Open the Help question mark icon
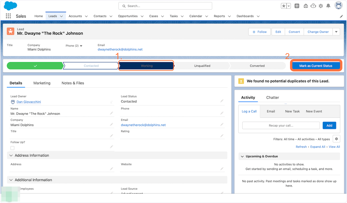The height and width of the screenshot is (203, 347). coord(313,6)
